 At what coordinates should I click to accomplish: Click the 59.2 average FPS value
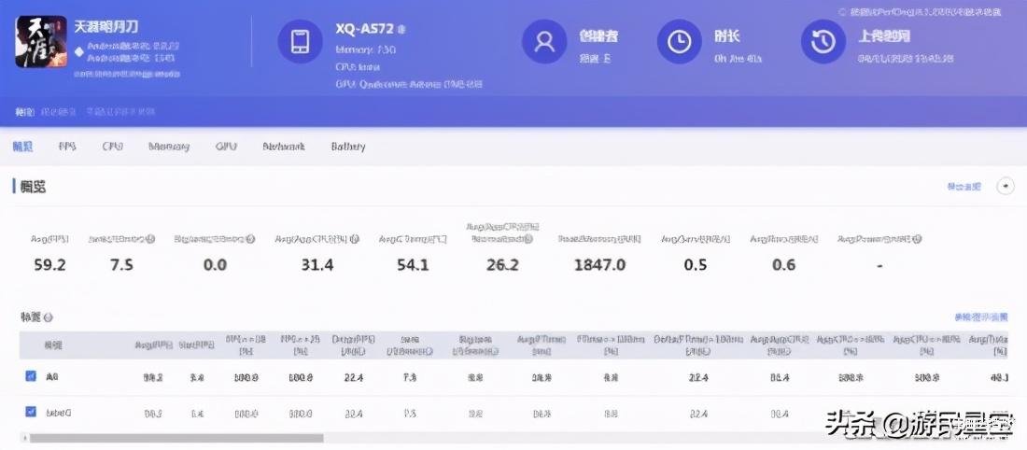click(x=49, y=264)
